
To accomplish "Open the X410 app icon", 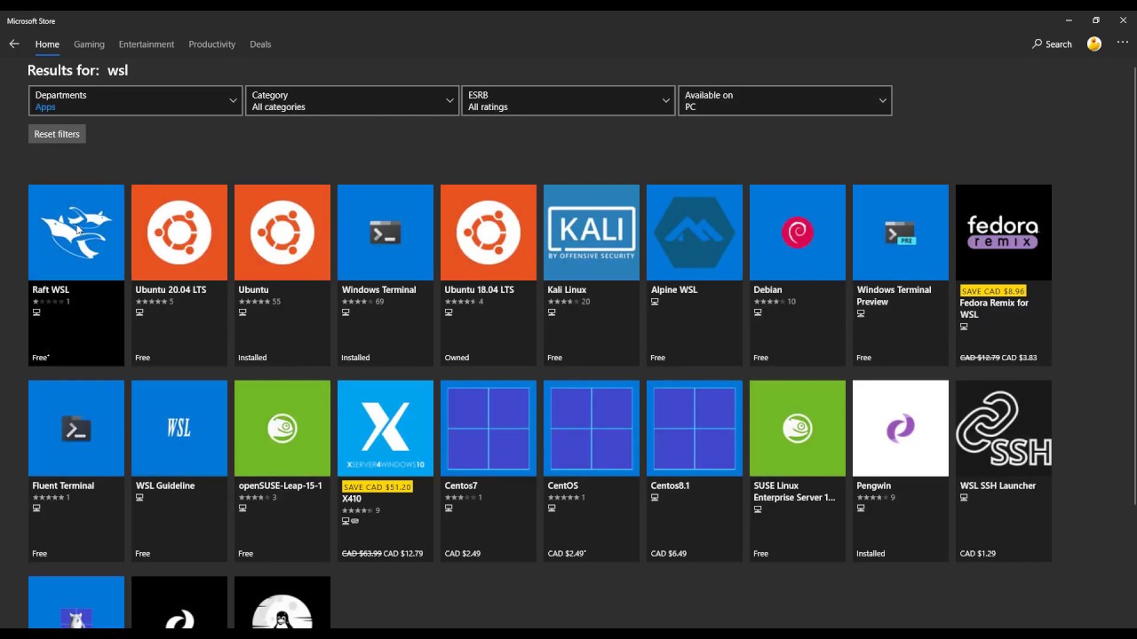I will click(x=386, y=429).
